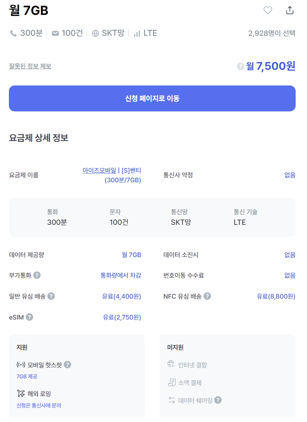The height and width of the screenshot is (422, 307).
Task: Click the 7GB 제공 hotspot detail
Action: [27, 377]
